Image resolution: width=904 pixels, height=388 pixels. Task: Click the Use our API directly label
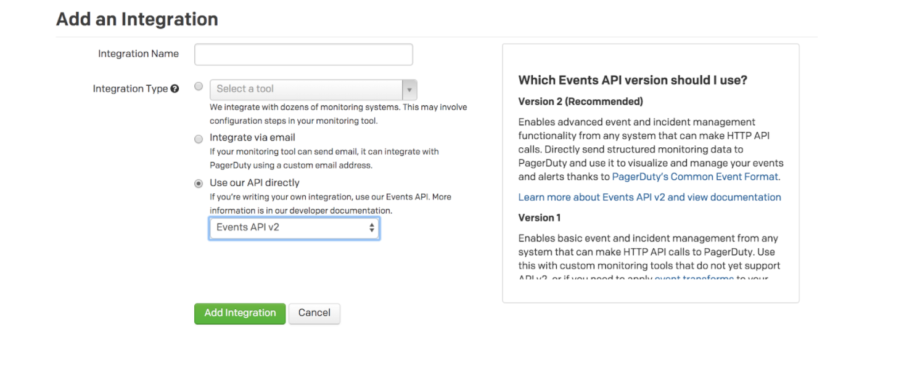coord(254,183)
